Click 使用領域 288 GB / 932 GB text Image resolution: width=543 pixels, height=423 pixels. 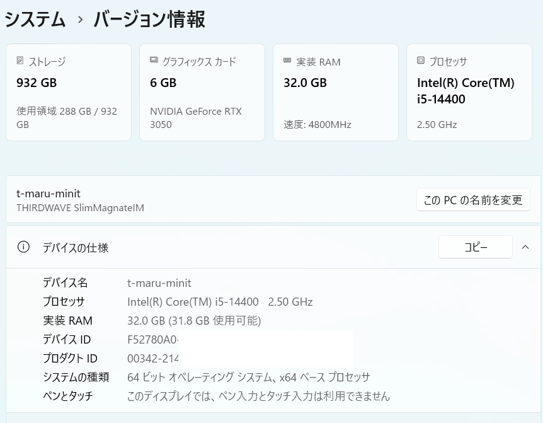click(67, 118)
